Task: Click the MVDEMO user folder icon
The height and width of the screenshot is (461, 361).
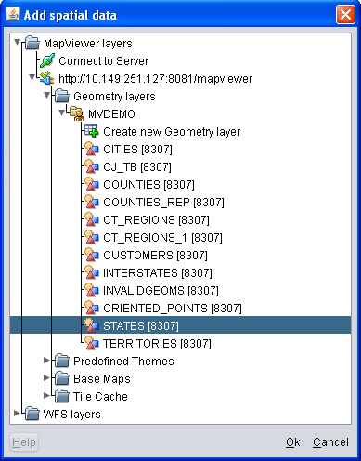Action: [77, 113]
